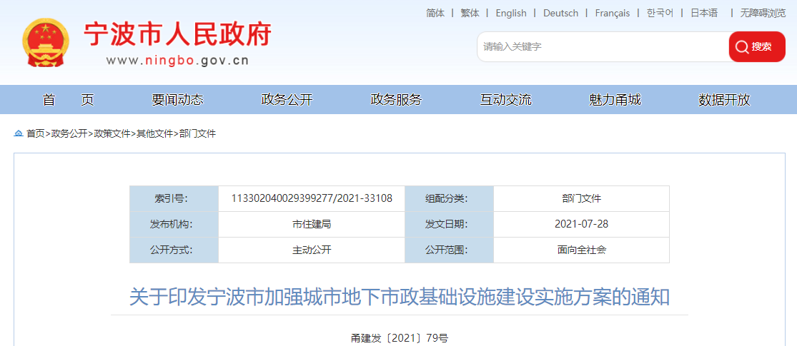Click the 组配分类 label cell
Viewport: 797px width, 346px height.
(450, 198)
